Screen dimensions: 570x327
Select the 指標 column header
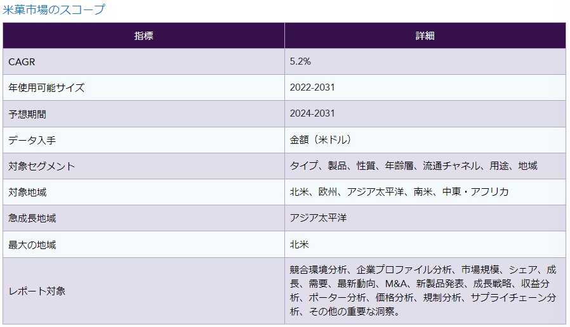pyautogui.click(x=143, y=35)
